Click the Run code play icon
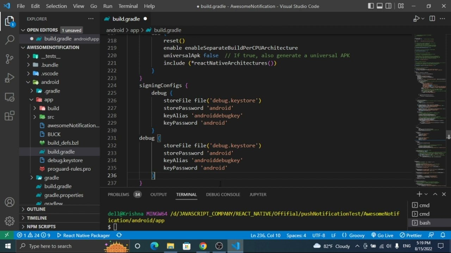The height and width of the screenshot is (253, 451). (x=417, y=19)
